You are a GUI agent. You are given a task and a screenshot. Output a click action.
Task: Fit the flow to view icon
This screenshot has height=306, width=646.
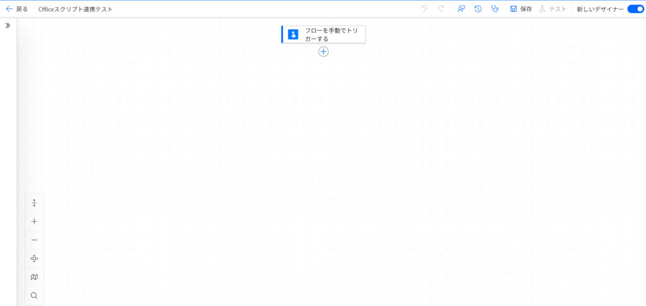[34, 258]
